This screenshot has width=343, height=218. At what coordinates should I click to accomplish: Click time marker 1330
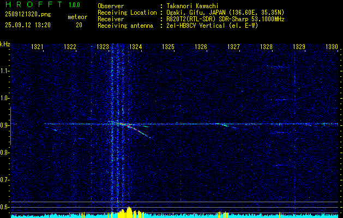coord(332,47)
